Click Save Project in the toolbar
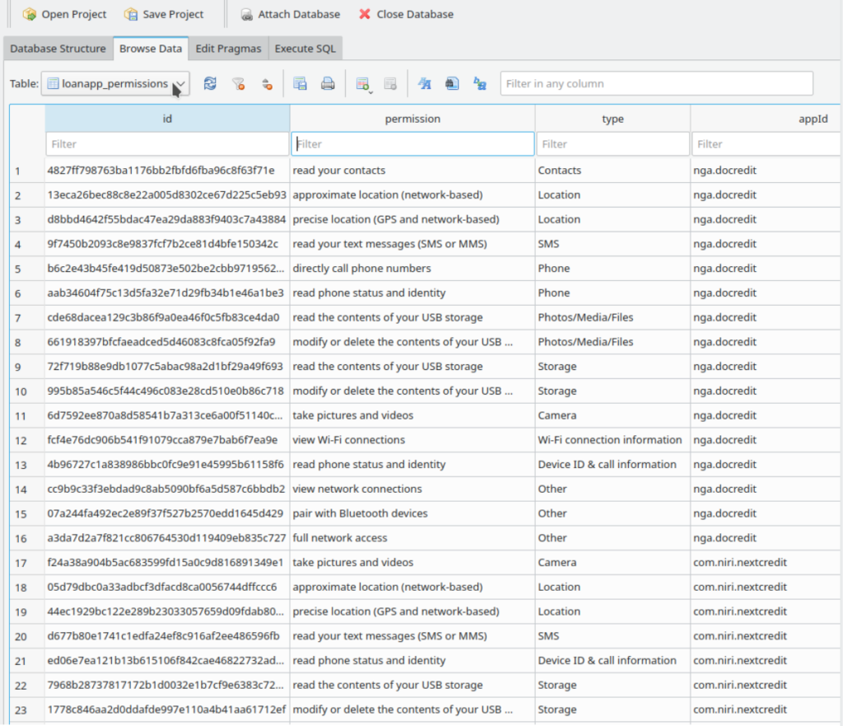The width and height of the screenshot is (843, 726). coord(164,15)
